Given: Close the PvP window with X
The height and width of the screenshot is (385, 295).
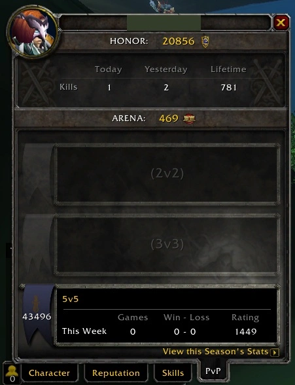Looking at the screenshot, I should [x=281, y=22].
